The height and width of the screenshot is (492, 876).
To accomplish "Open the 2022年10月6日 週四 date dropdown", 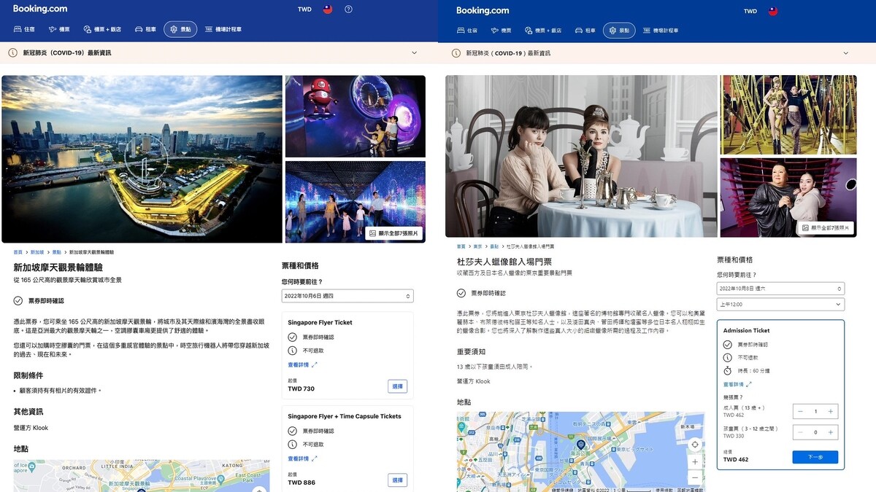I will pyautogui.click(x=347, y=296).
